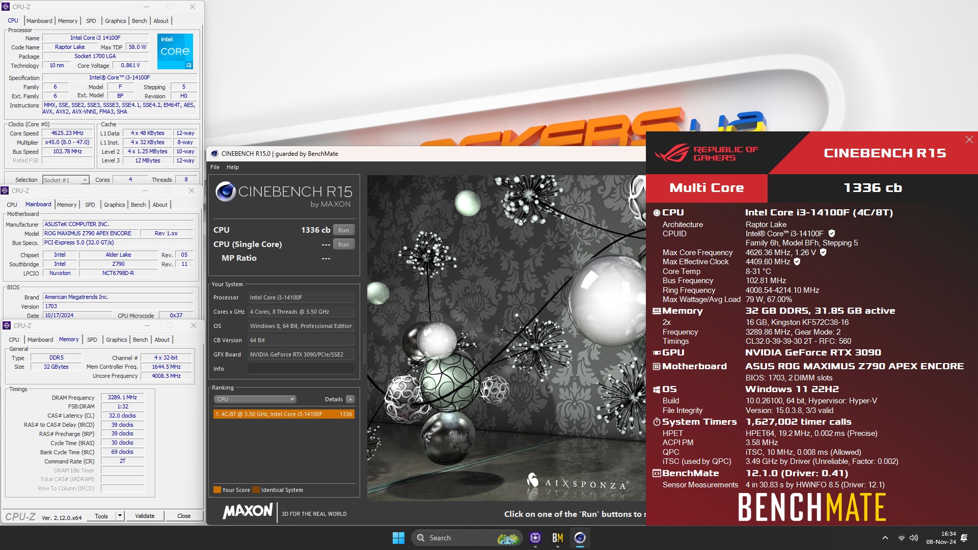
Task: Select the ranking entry '4C/8T @ 3.50 GHz'
Action: tap(284, 414)
